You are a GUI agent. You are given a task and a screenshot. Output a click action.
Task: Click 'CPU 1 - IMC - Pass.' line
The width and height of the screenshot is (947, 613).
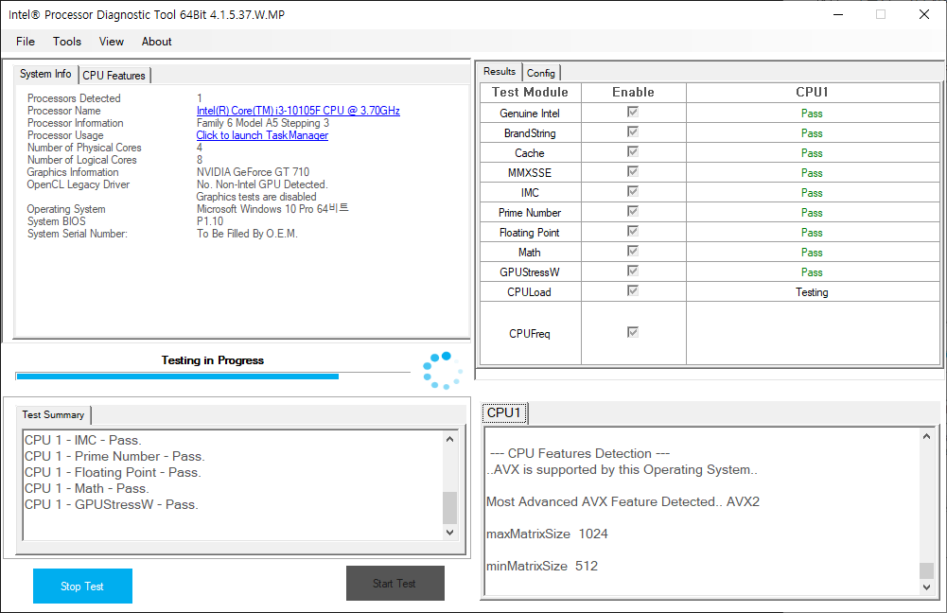pyautogui.click(x=83, y=440)
